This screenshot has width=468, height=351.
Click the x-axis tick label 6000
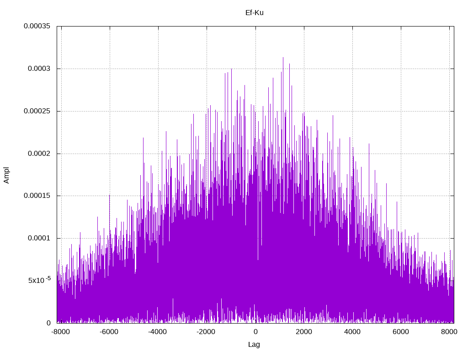[x=401, y=332]
